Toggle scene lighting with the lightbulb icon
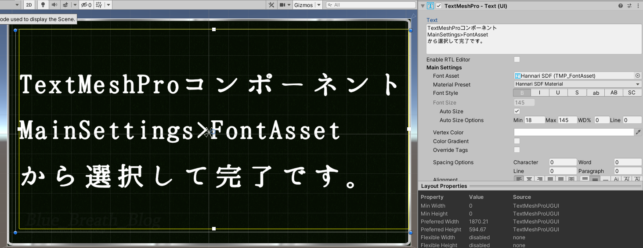The width and height of the screenshot is (643, 248). point(43,5)
